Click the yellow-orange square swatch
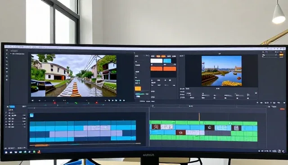Screen dimensions: 288x165 click(138, 88)
